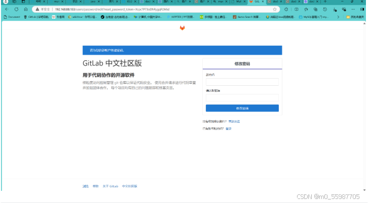Open the browser three-dot settings menu

tap(353, 10)
